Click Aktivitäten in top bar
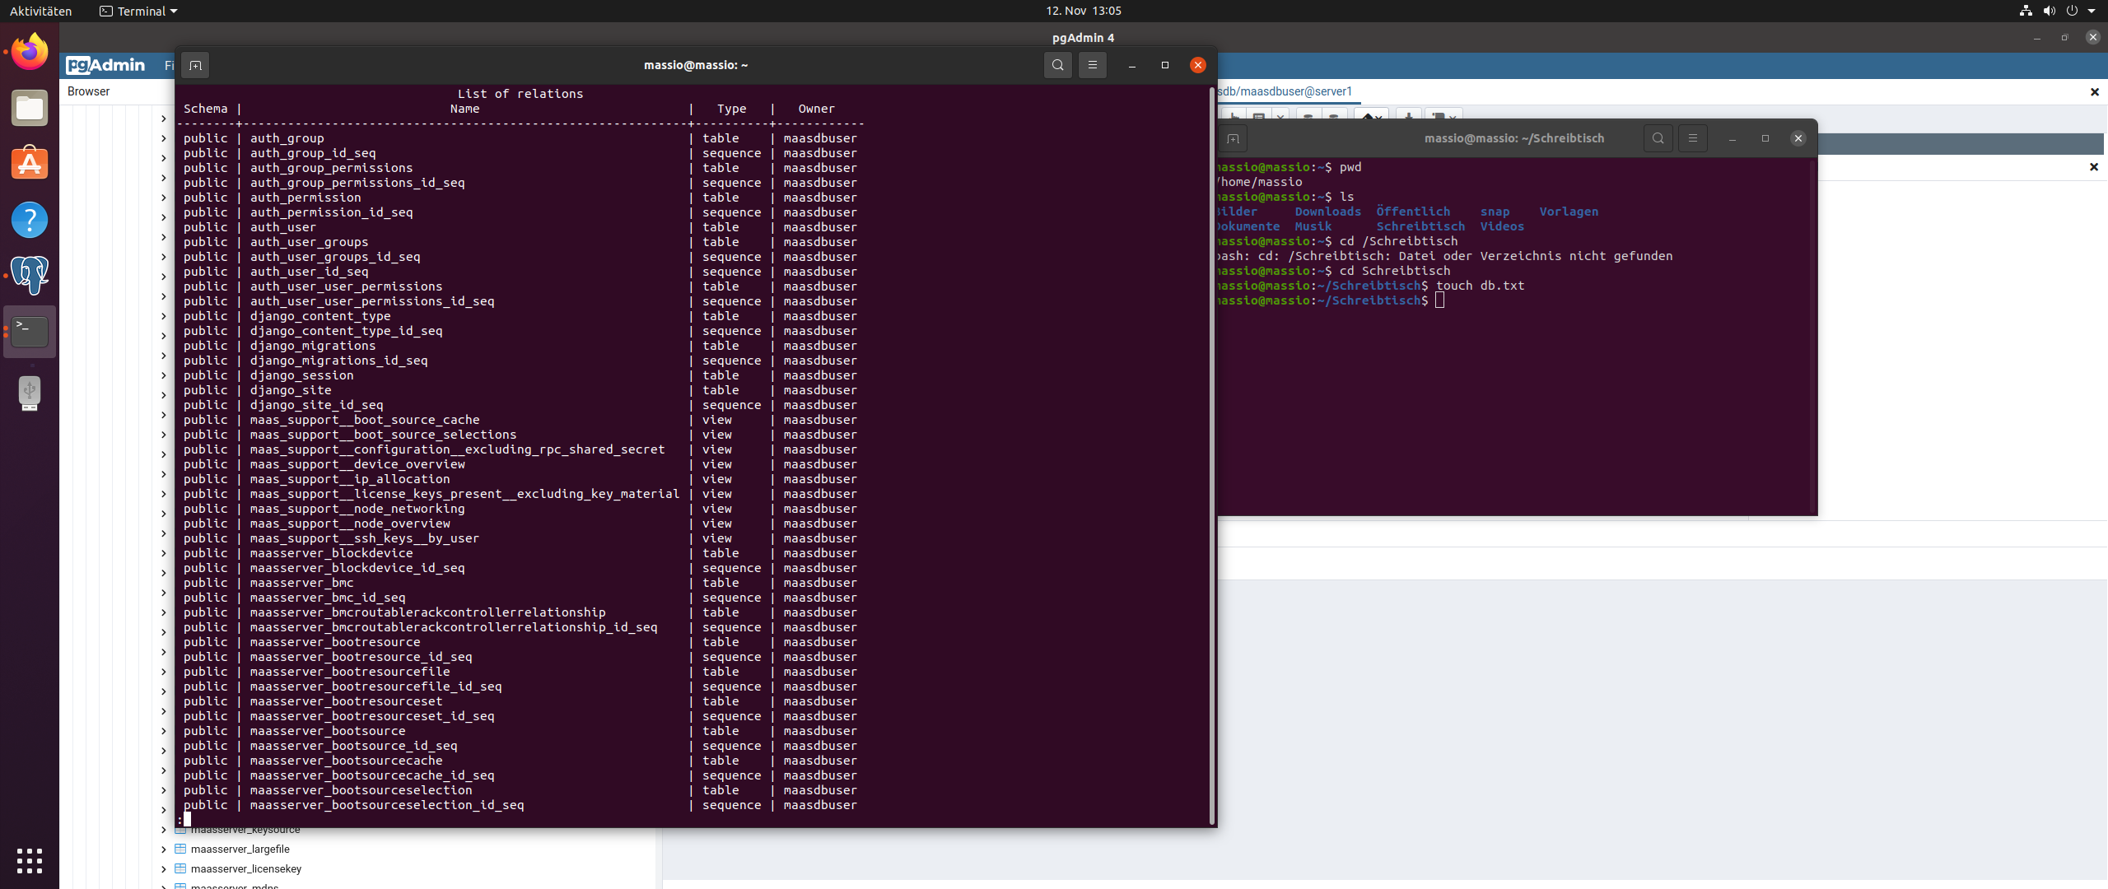Screen dimensions: 2108x889 tap(40, 11)
